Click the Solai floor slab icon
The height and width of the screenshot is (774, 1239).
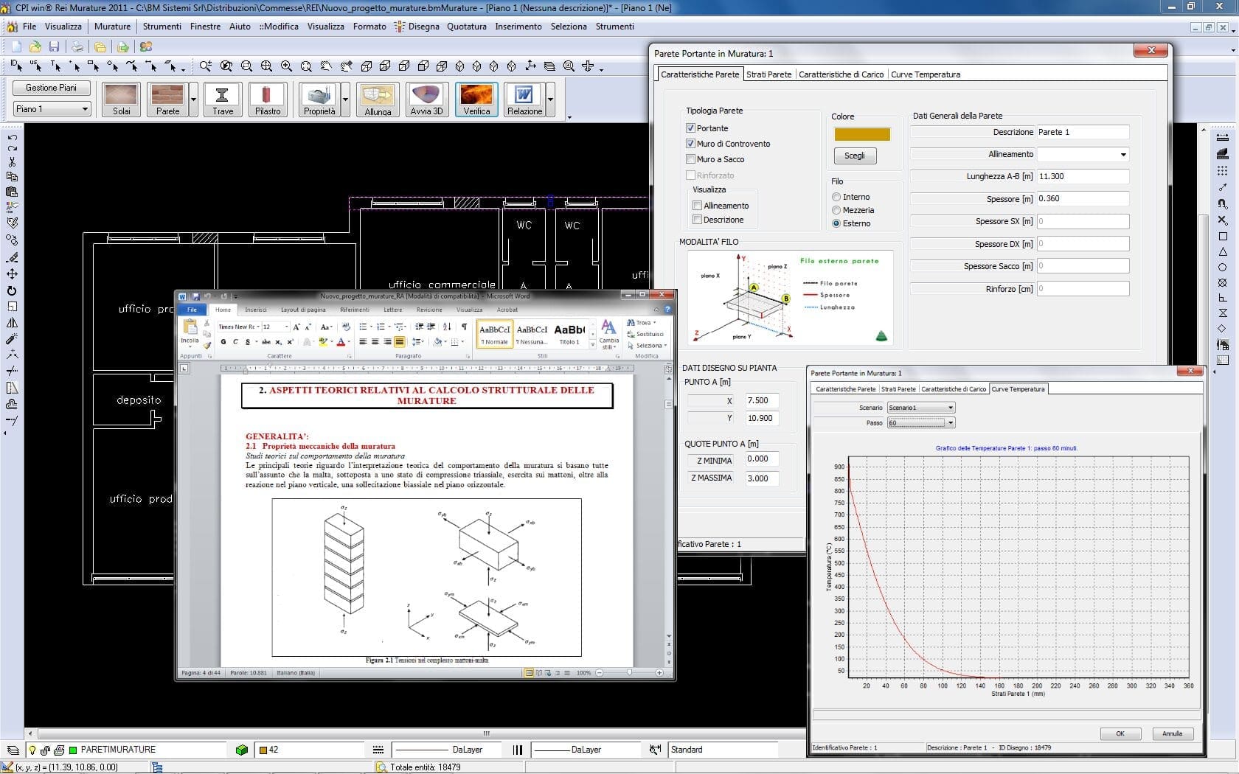[x=121, y=99]
